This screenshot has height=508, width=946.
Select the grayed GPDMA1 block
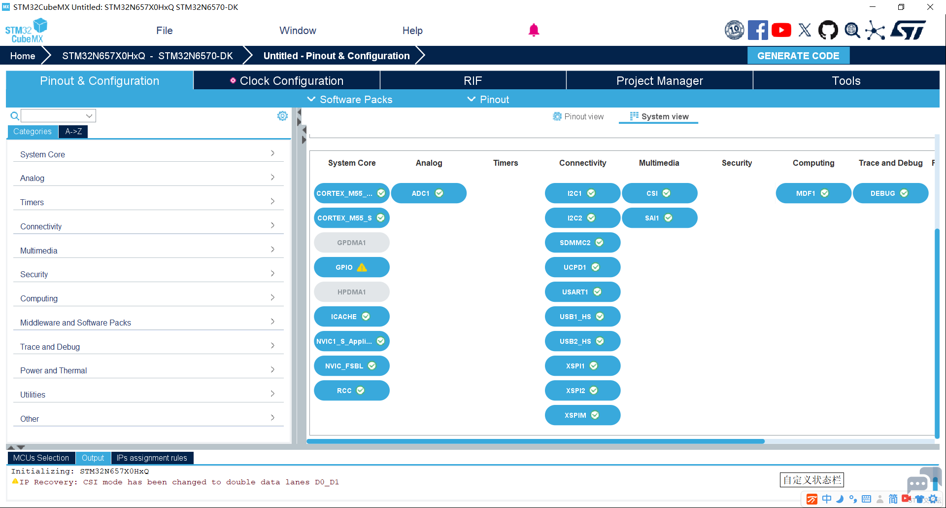tap(352, 243)
